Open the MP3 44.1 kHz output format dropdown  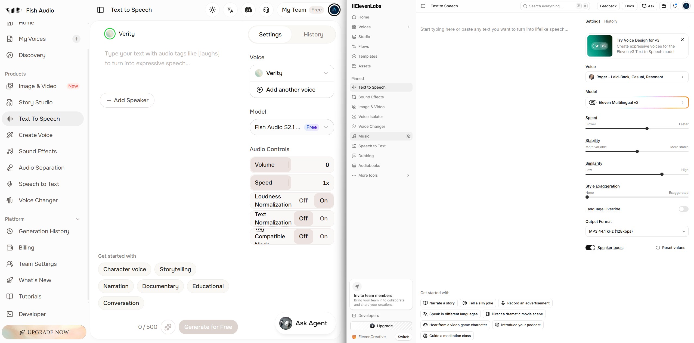(637, 231)
